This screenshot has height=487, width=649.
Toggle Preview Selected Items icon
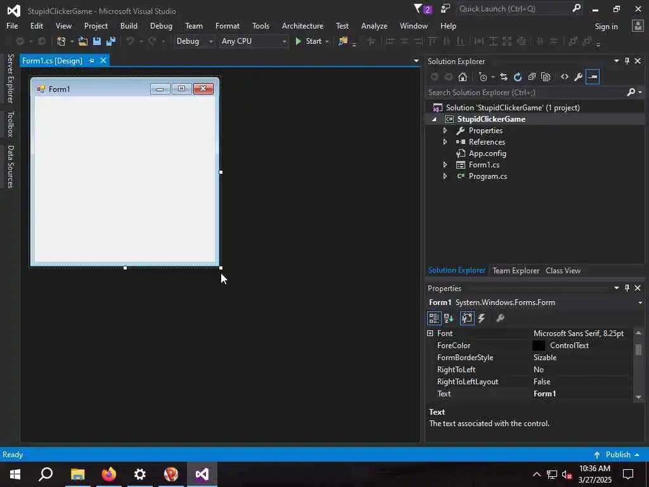pos(593,77)
